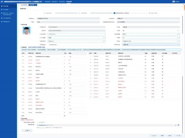Click the upload file button
Screen dimensions: 185x138
coord(41,122)
